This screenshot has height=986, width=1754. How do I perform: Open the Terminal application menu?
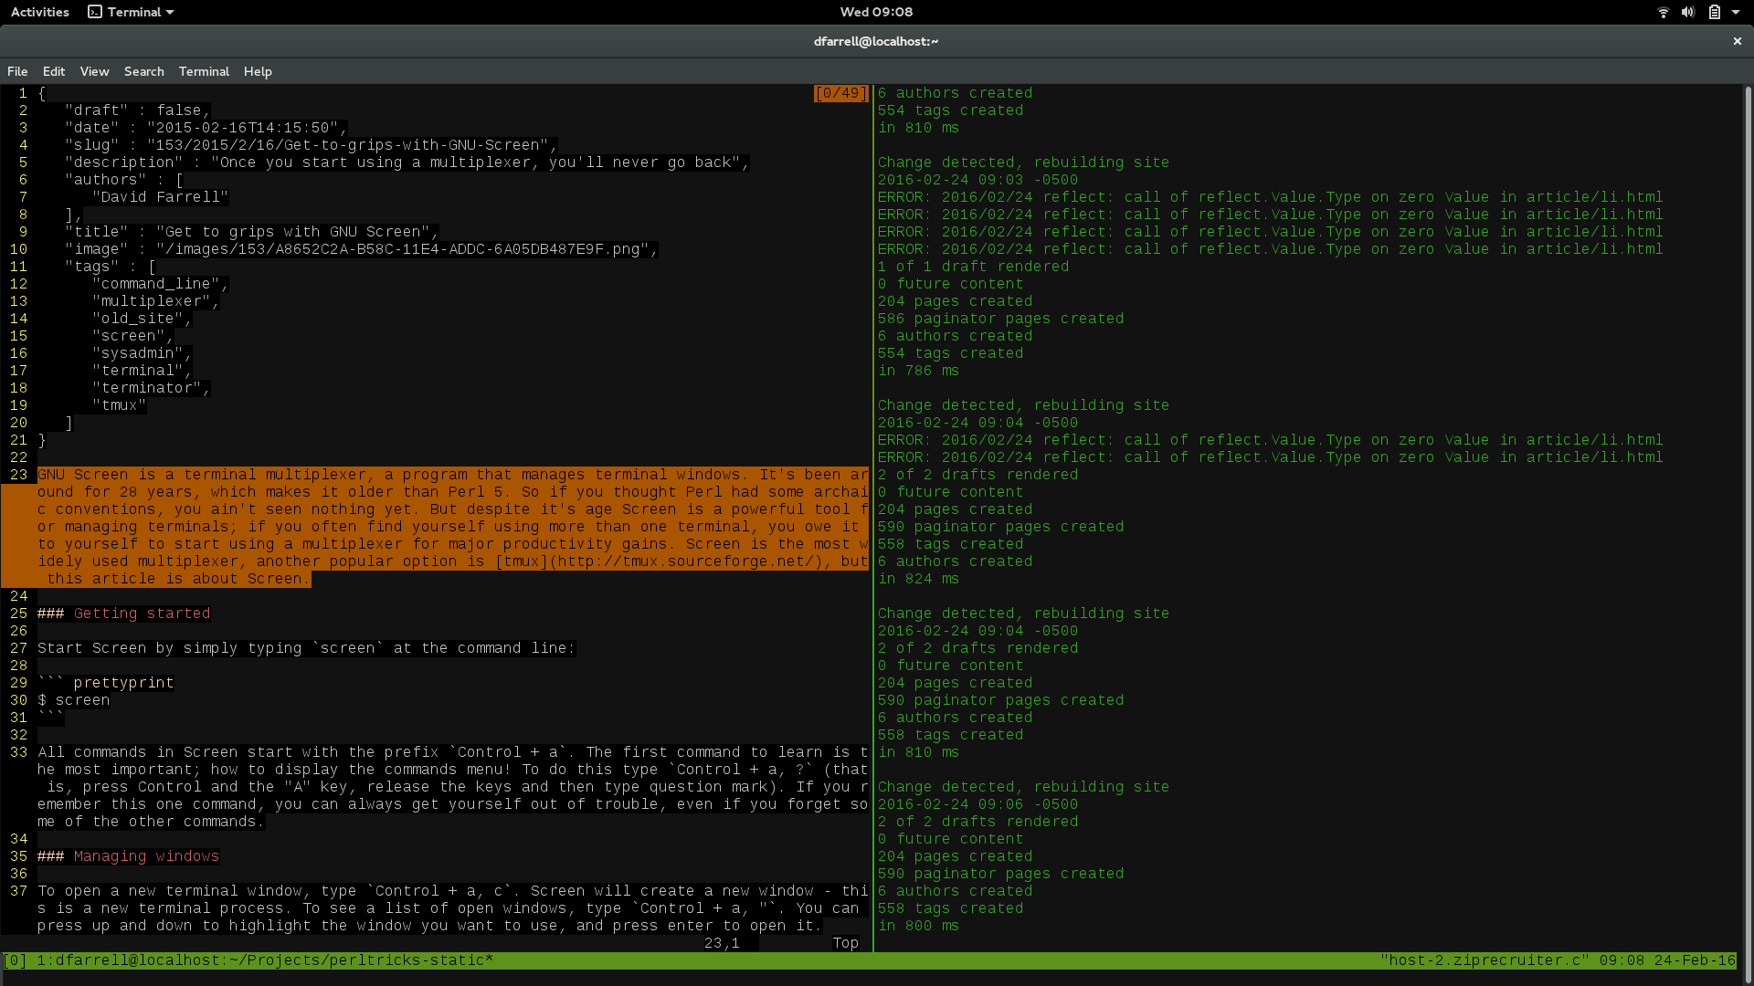coord(203,69)
